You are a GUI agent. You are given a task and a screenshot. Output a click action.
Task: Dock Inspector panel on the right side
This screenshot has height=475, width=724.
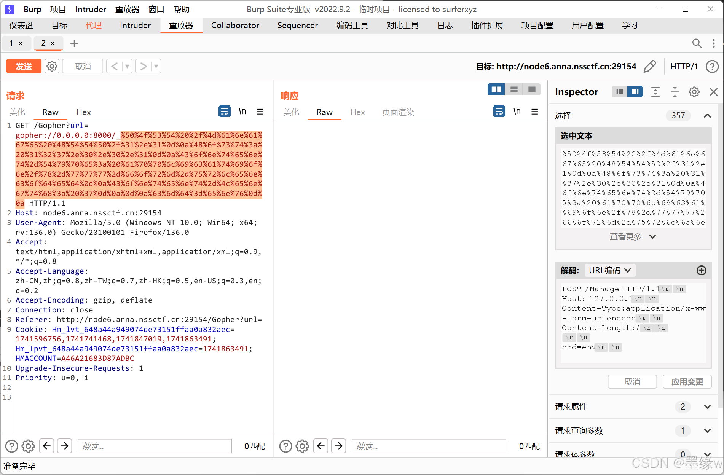tap(635, 92)
